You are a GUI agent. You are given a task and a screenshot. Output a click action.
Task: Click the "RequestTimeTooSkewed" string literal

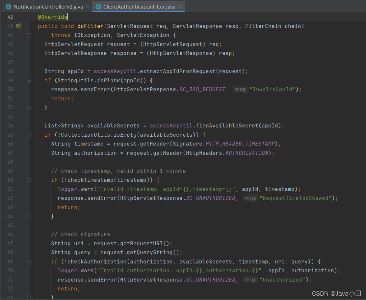(296, 198)
